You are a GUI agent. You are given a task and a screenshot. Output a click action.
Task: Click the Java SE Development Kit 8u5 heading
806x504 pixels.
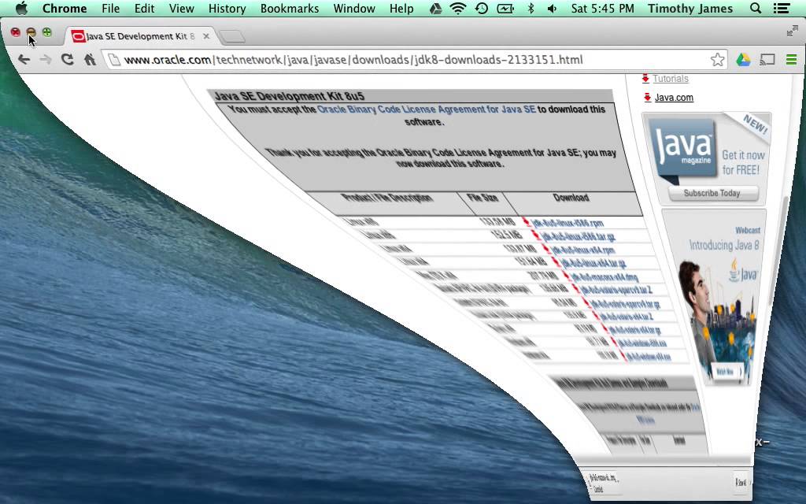click(290, 96)
